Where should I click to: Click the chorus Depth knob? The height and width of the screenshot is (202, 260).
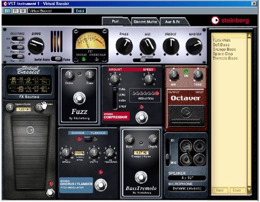(94, 153)
